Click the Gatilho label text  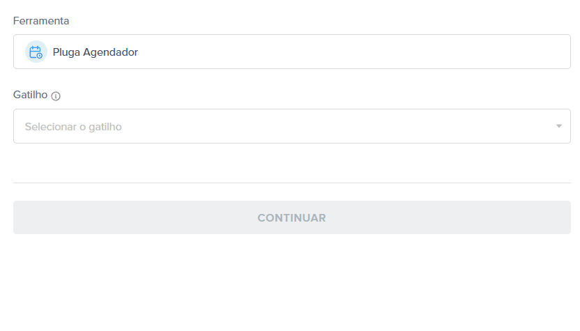point(31,95)
